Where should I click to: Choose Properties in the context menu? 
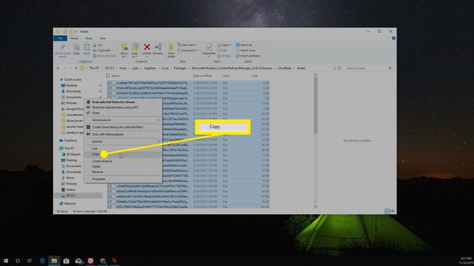pyautogui.click(x=123, y=179)
